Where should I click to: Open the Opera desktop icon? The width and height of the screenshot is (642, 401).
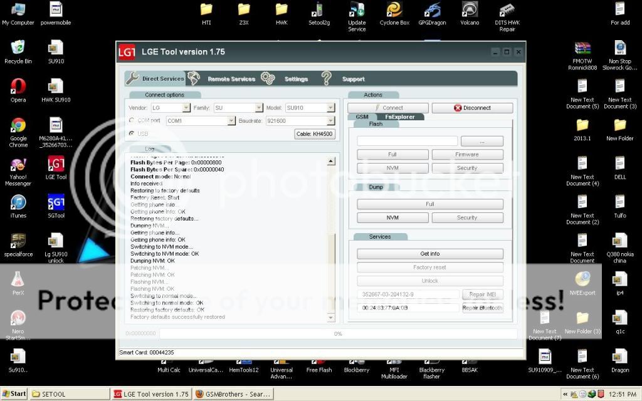18,90
